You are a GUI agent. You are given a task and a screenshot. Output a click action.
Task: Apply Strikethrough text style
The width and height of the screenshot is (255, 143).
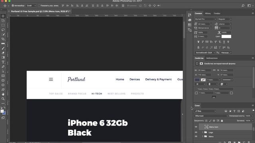pos(228,42)
